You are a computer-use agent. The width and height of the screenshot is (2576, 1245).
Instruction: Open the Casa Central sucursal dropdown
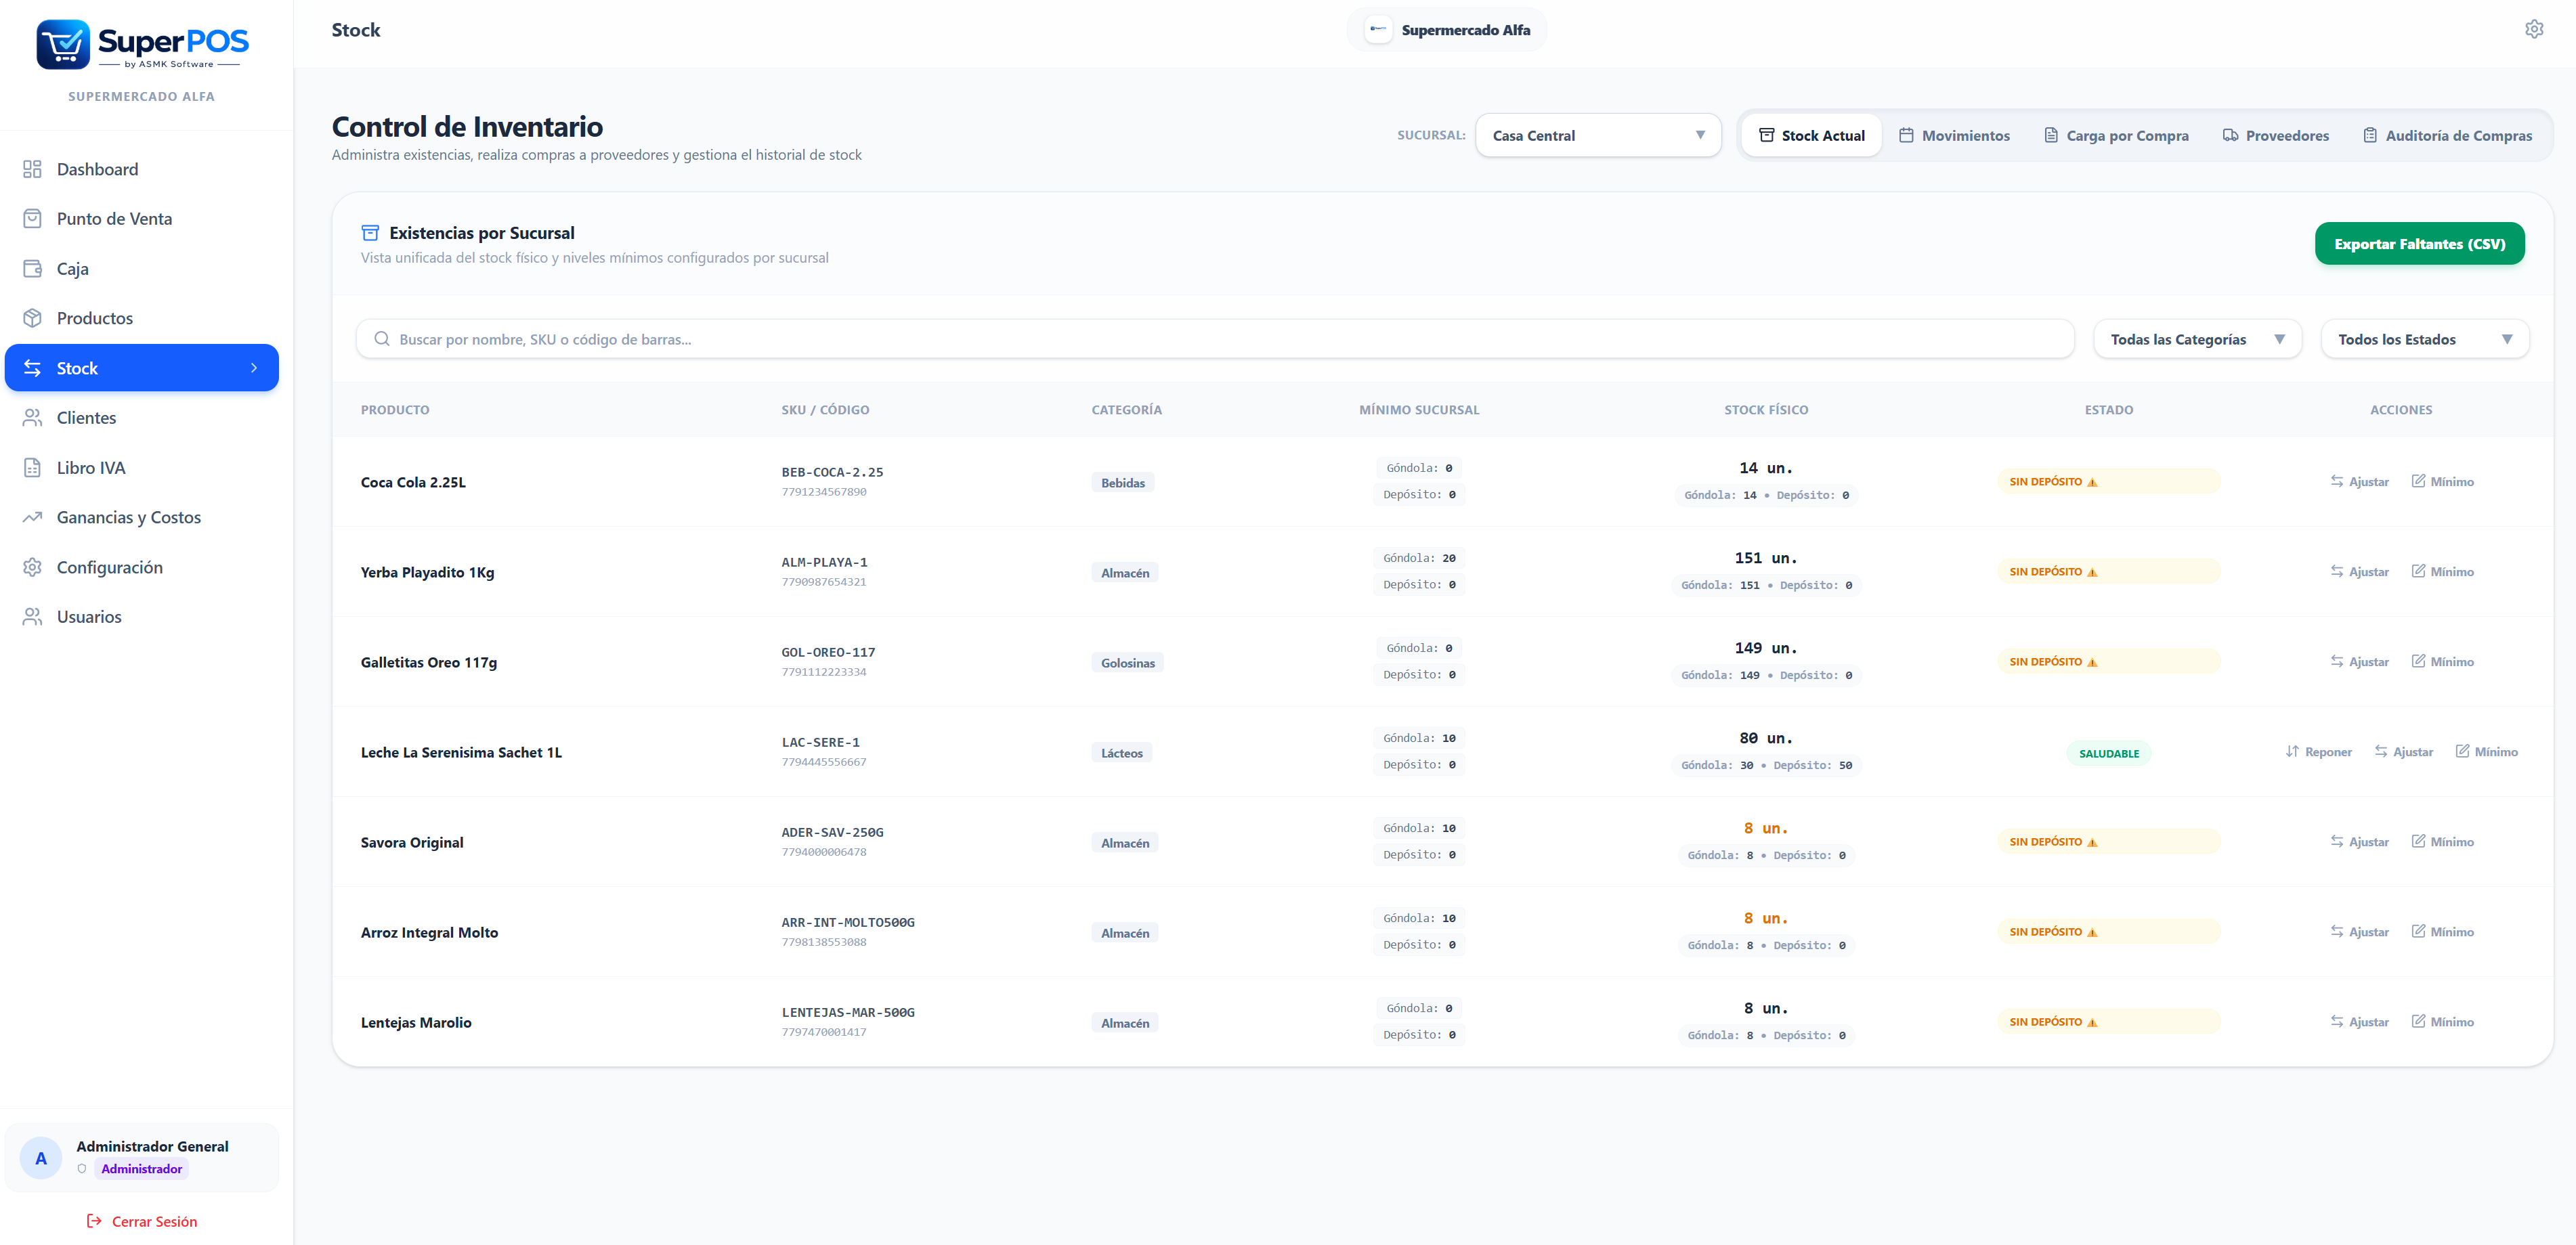[x=1598, y=135]
